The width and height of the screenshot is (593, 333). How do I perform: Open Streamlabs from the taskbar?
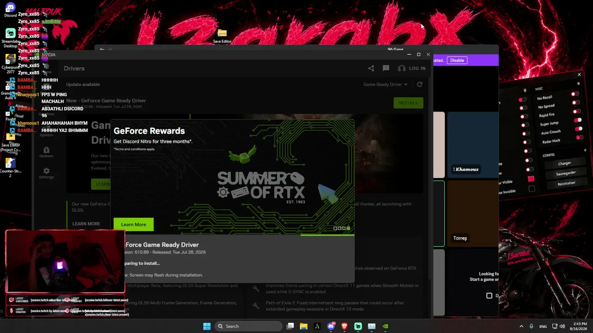tap(358, 326)
